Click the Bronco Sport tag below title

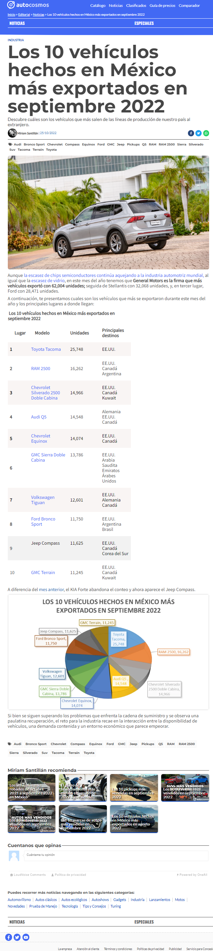coord(34,144)
